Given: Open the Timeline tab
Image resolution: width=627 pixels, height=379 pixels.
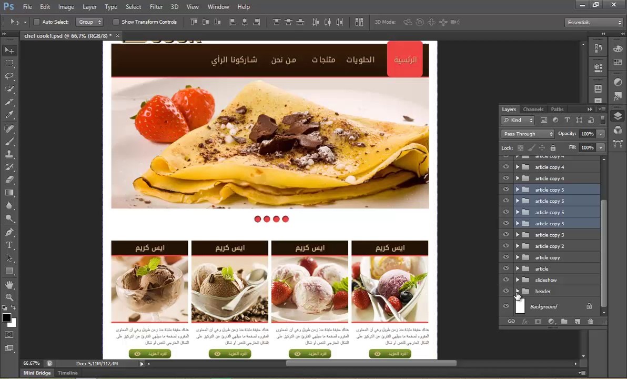Looking at the screenshot, I should [x=67, y=373].
